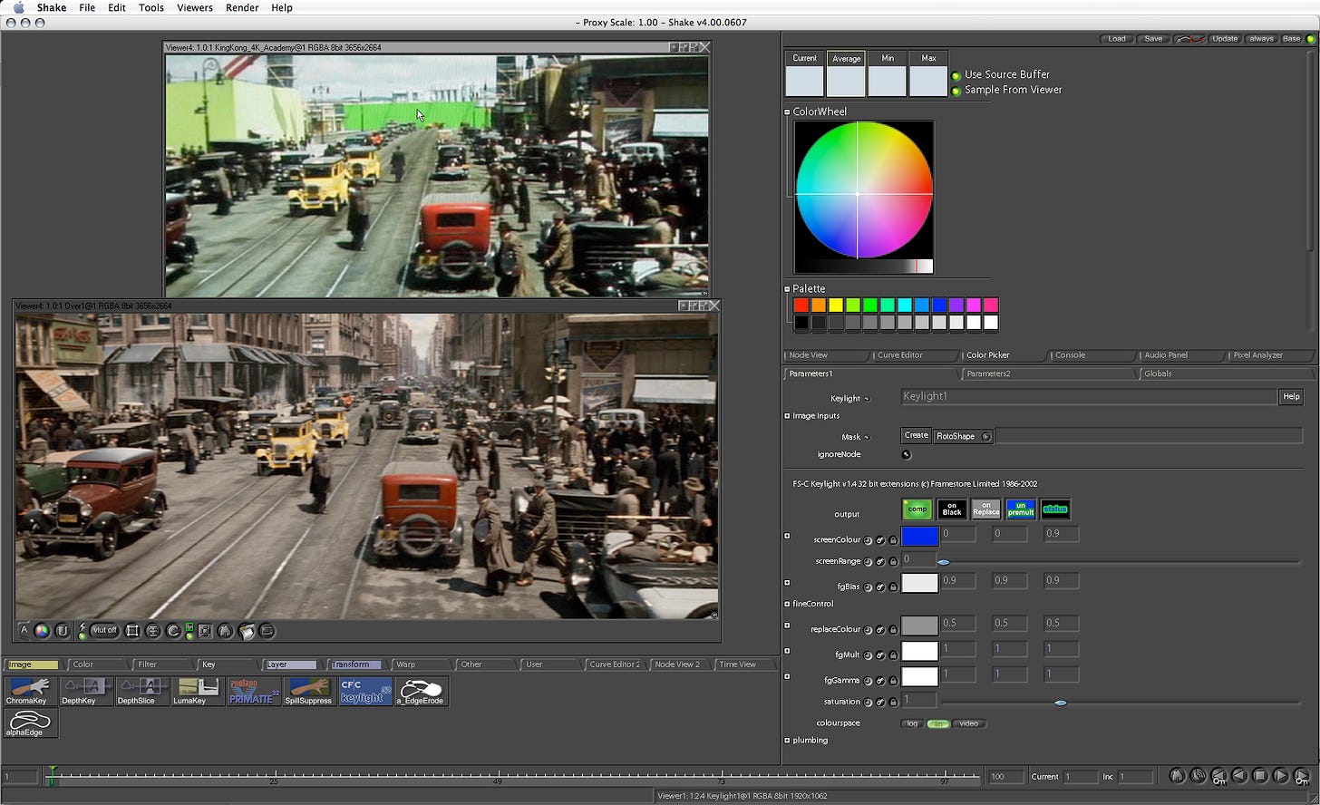Expand the screenColour parameter

787,536
